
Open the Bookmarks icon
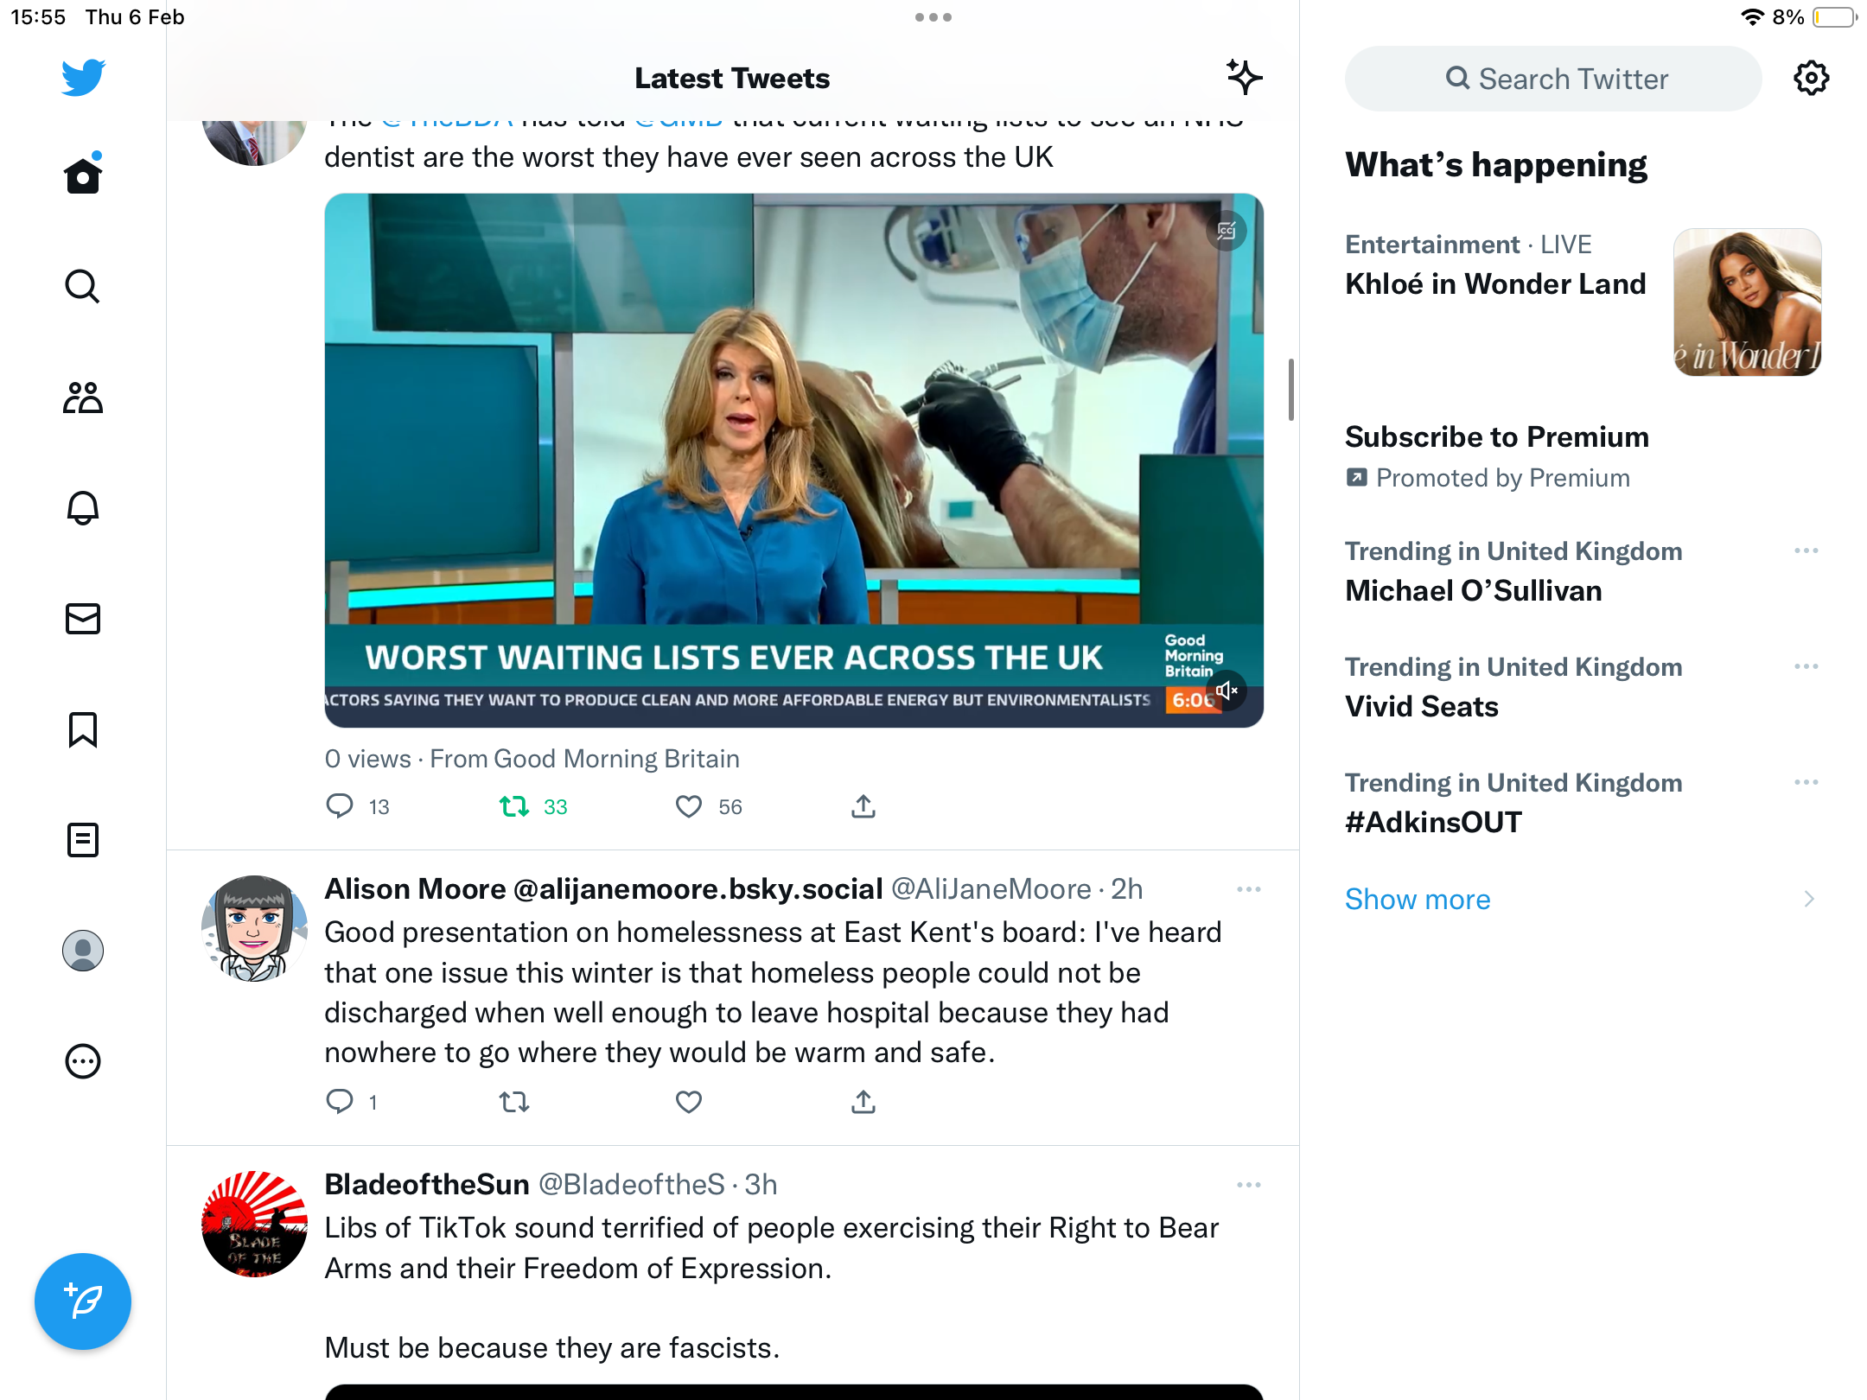[x=83, y=729]
